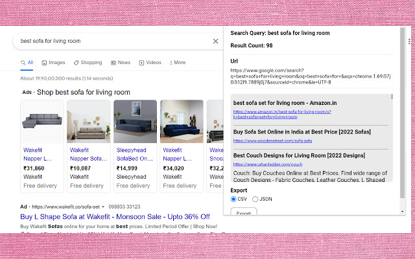Clear the search box with the X icon
415x259 pixels.
click(x=215, y=41)
